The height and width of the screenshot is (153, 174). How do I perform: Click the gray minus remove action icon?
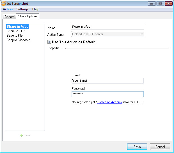pos(28,136)
